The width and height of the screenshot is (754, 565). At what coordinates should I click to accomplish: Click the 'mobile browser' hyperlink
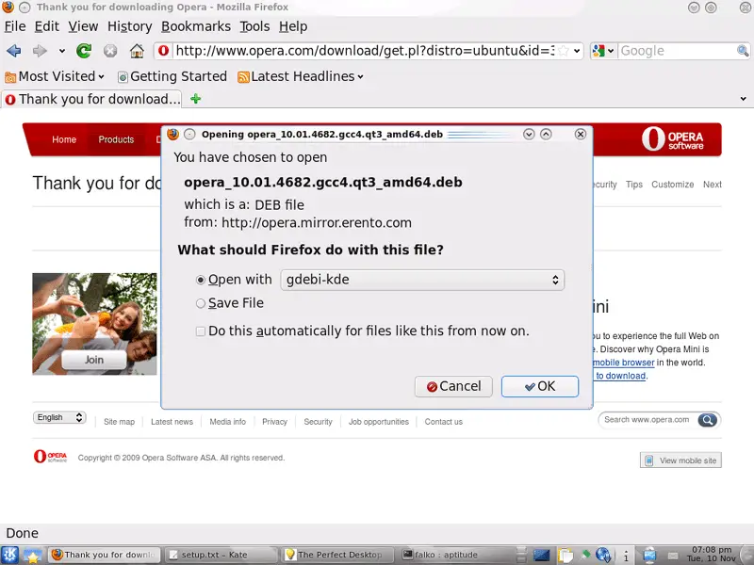[x=624, y=363]
